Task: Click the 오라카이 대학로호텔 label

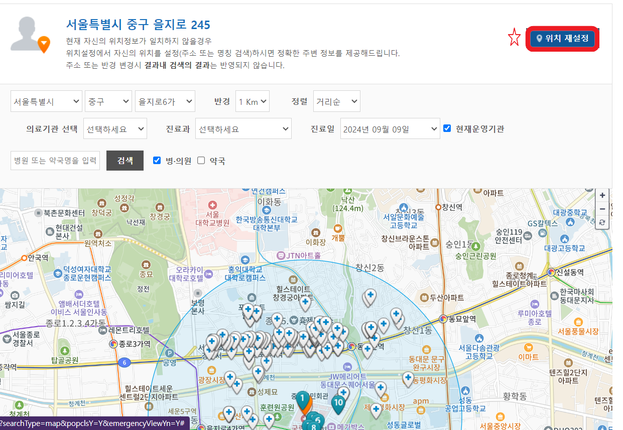Action: [x=186, y=273]
